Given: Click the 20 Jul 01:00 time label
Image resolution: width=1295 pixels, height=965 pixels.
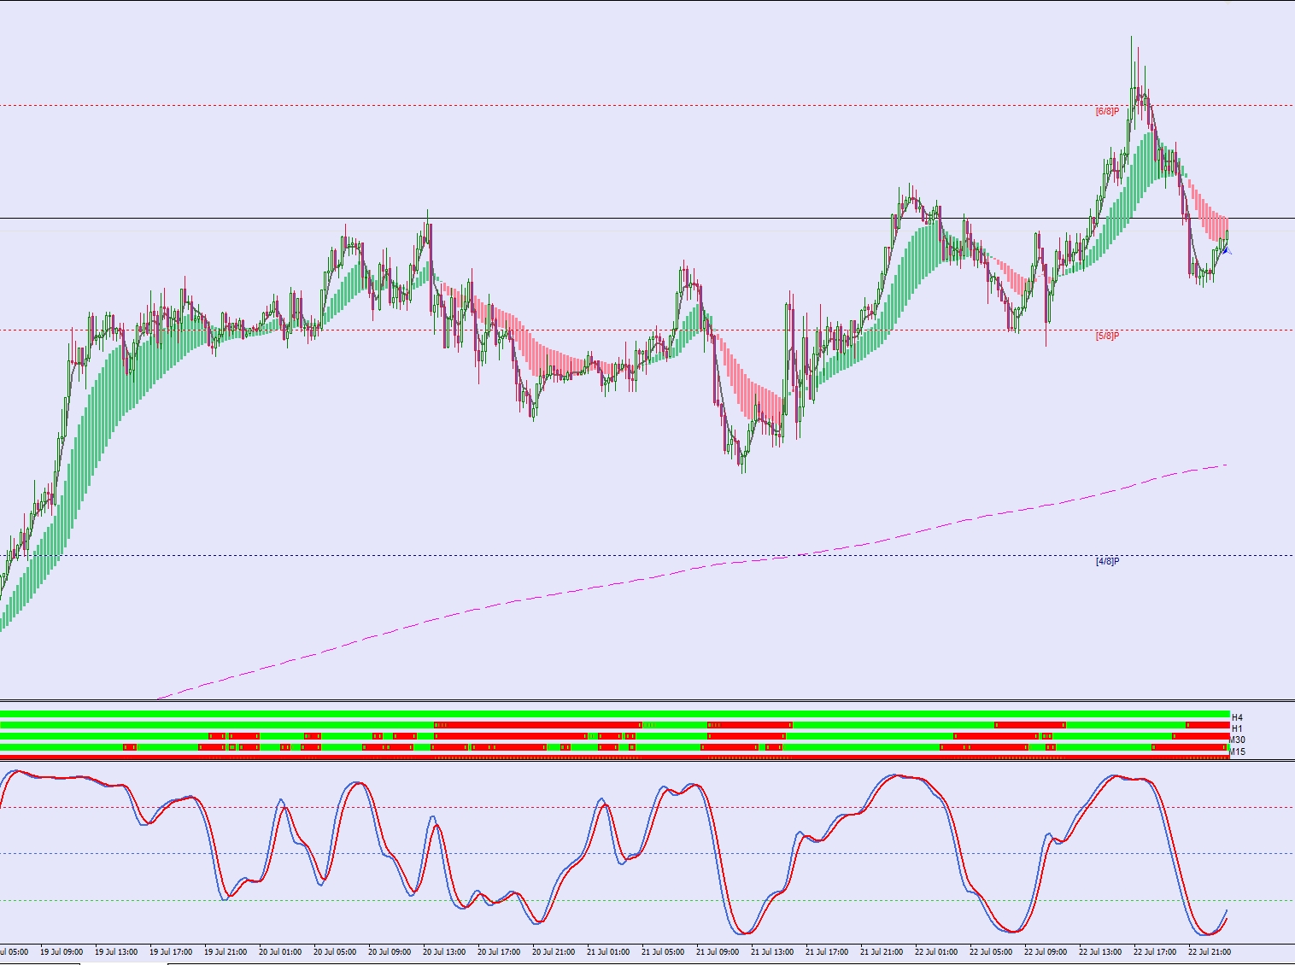Looking at the screenshot, I should (x=280, y=951).
